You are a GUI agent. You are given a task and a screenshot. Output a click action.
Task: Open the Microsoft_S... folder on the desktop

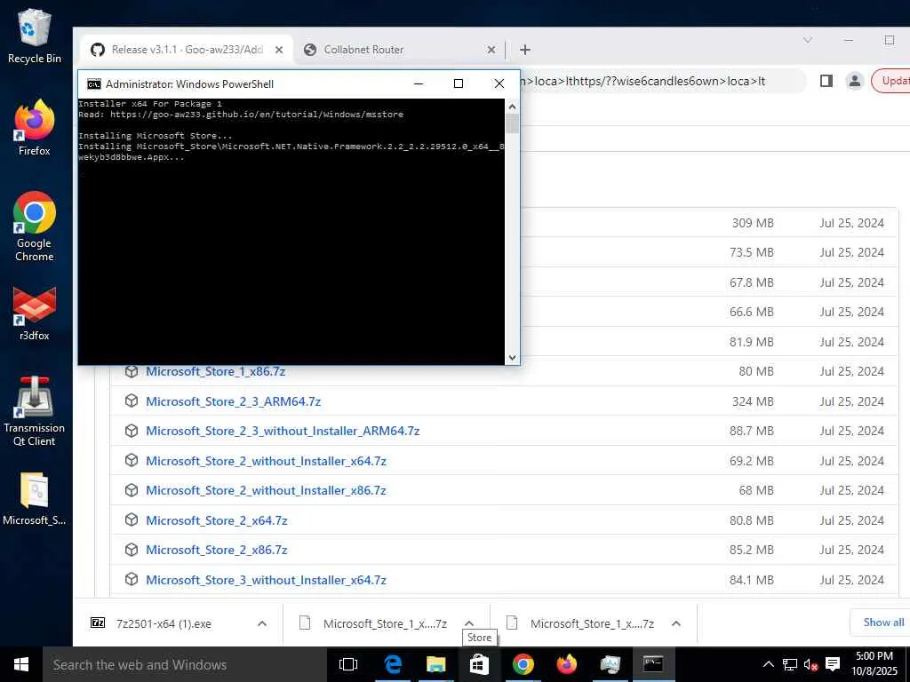pyautogui.click(x=35, y=499)
